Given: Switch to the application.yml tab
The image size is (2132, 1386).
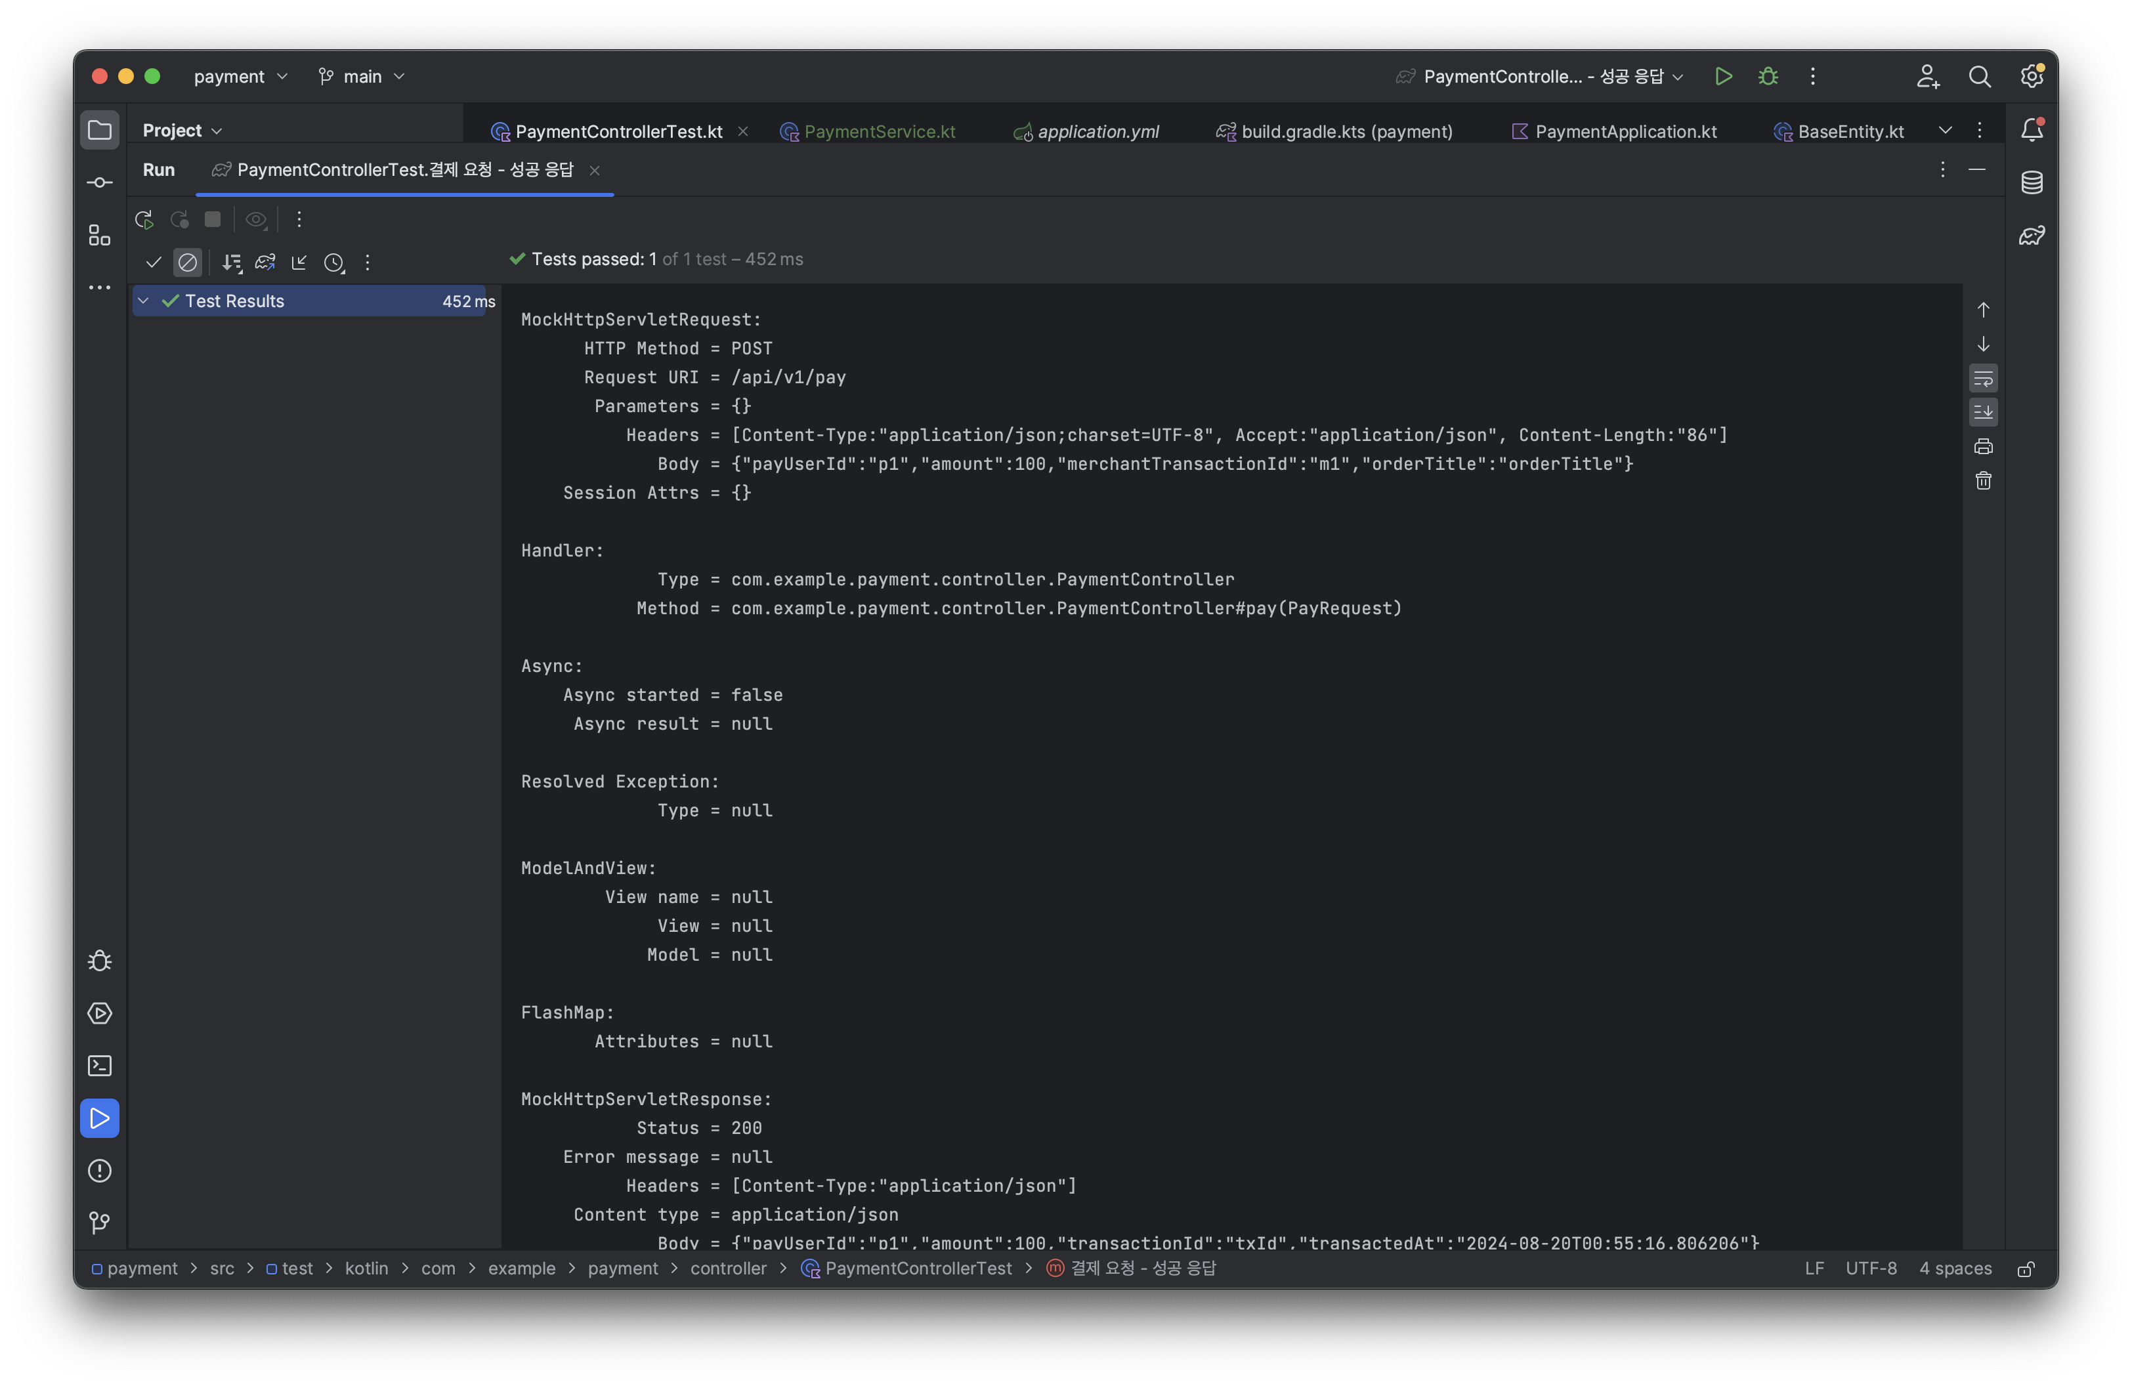Looking at the screenshot, I should click(x=1096, y=132).
